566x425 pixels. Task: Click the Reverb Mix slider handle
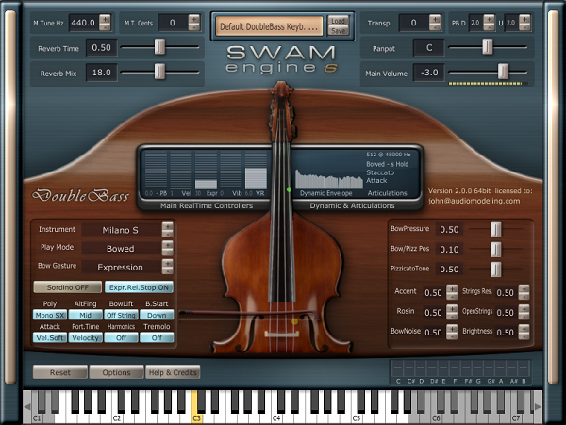(x=159, y=72)
